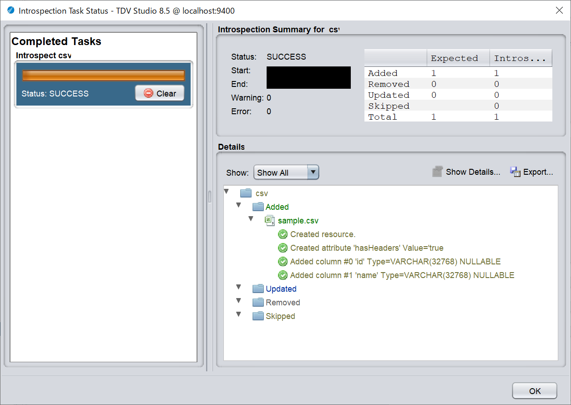571x405 pixels.
Task: Click the Removed folder icon
Action: [258, 302]
